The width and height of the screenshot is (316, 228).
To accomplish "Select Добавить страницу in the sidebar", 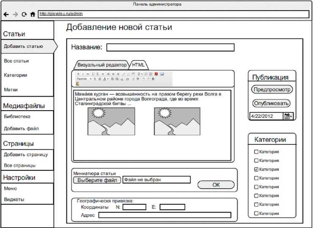I will (26, 155).
